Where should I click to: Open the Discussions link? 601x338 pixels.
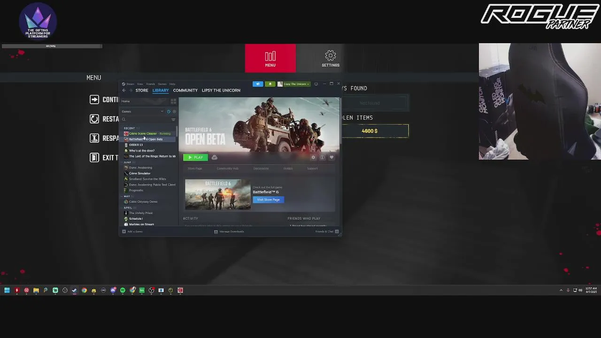pyautogui.click(x=261, y=169)
